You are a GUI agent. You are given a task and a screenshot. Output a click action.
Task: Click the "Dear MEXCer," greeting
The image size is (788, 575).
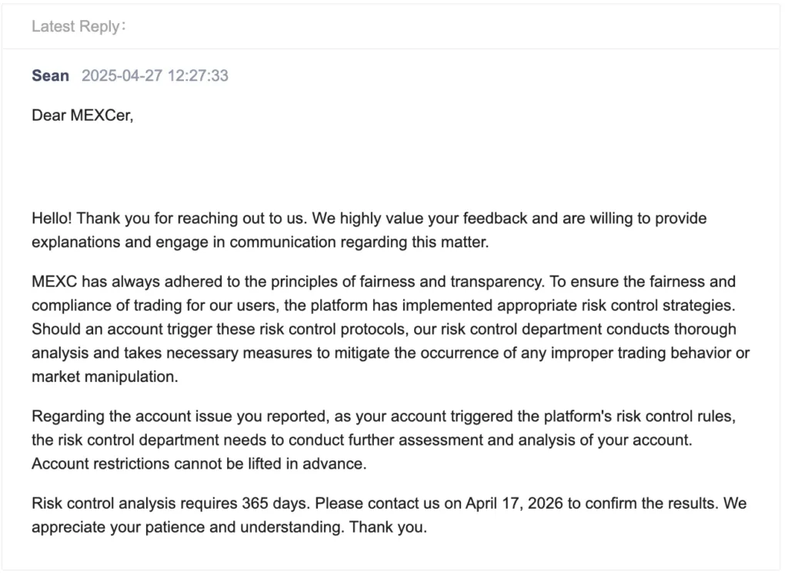[83, 115]
